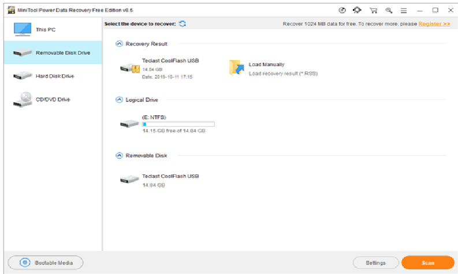Click the CD/DVD Drive disc icon

coord(23,100)
